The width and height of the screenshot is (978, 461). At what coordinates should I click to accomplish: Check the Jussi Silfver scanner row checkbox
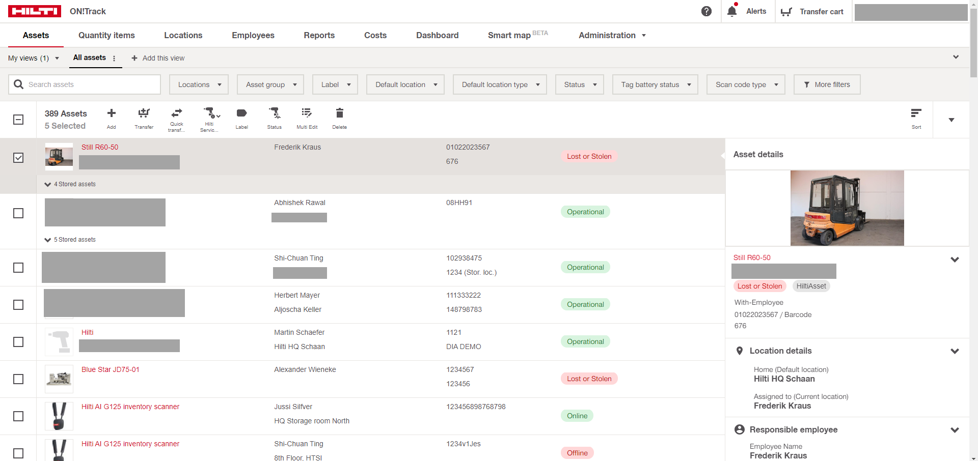pyautogui.click(x=18, y=416)
